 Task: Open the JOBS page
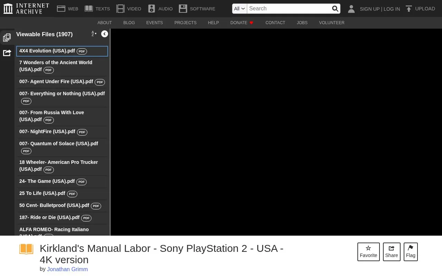tap(302, 23)
